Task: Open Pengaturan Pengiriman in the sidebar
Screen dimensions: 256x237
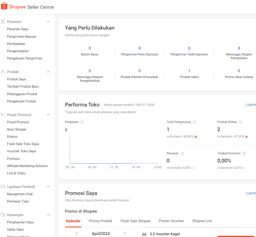Action: pyautogui.click(x=25, y=58)
